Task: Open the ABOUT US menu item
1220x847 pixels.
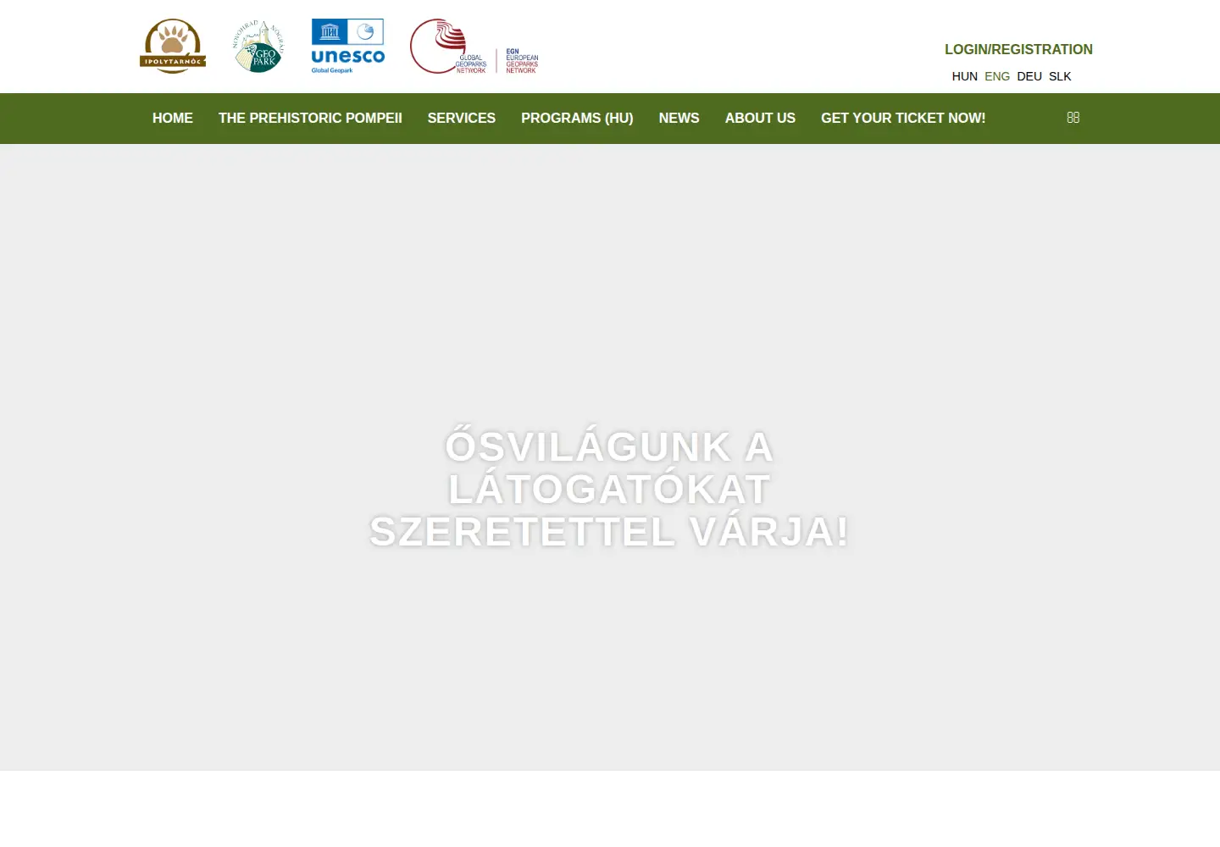Action: pos(760,119)
